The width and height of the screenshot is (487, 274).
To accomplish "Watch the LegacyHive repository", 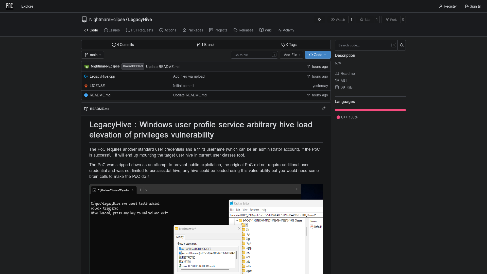I will tap(338, 20).
